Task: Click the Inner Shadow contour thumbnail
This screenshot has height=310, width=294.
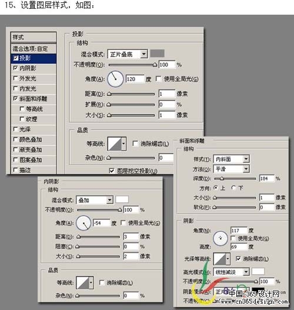Action: pyautogui.click(x=82, y=282)
